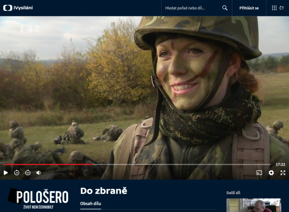Skip forward 10 seconds

coord(28,173)
